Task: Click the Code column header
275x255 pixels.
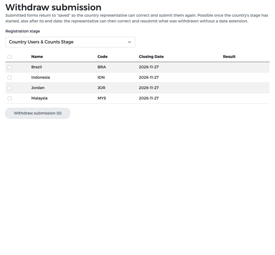Action: (103, 57)
